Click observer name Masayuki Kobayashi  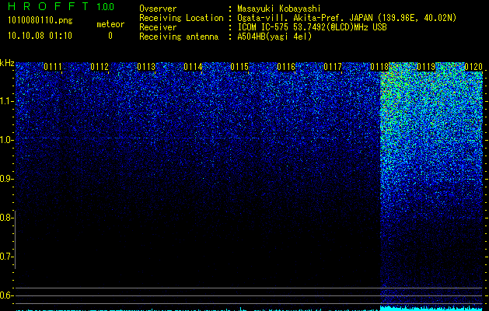(x=279, y=9)
